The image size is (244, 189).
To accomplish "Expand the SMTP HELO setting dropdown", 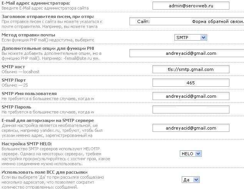I will pyautogui.click(x=191, y=153).
